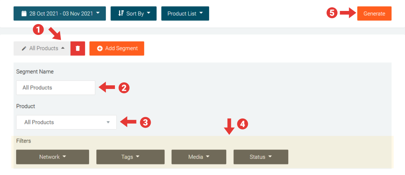
Task: Open the Status filter dropdown
Action: [261, 157]
